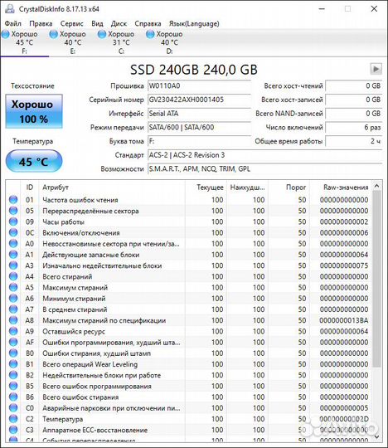This screenshot has height=448, width=388.
Task: Click the Атрибут column header
Action: pyautogui.click(x=112, y=187)
